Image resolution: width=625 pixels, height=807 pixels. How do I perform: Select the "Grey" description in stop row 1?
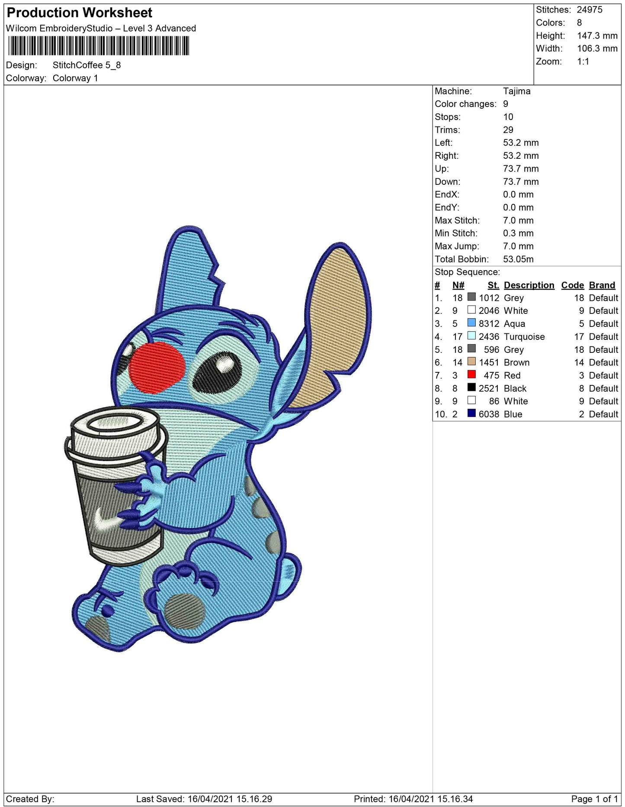(x=514, y=298)
